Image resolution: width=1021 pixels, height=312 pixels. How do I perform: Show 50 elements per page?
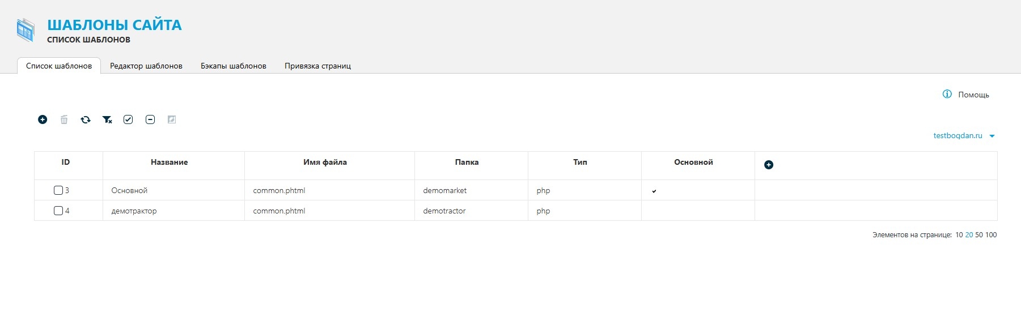979,235
